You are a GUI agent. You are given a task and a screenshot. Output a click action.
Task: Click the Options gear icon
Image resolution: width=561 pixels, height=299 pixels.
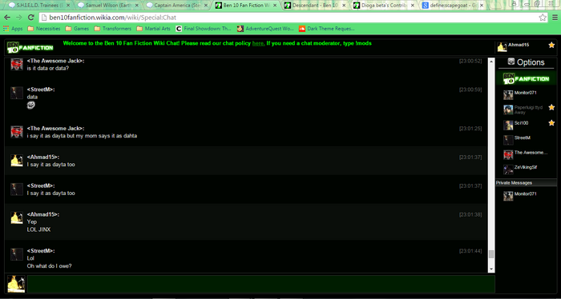[511, 62]
